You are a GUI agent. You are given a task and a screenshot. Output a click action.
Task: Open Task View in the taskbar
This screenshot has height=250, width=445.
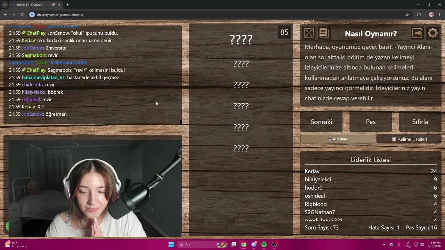coord(234,244)
